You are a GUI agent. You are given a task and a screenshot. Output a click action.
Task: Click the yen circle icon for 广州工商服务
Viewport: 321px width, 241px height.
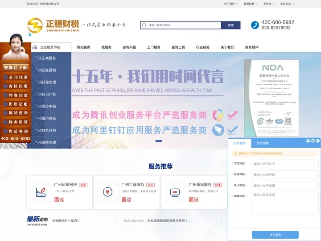tap(108, 192)
